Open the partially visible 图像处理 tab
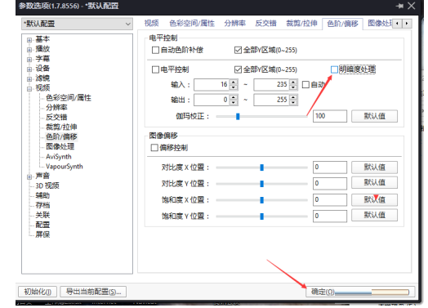The width and height of the screenshot is (428, 308). (380, 24)
